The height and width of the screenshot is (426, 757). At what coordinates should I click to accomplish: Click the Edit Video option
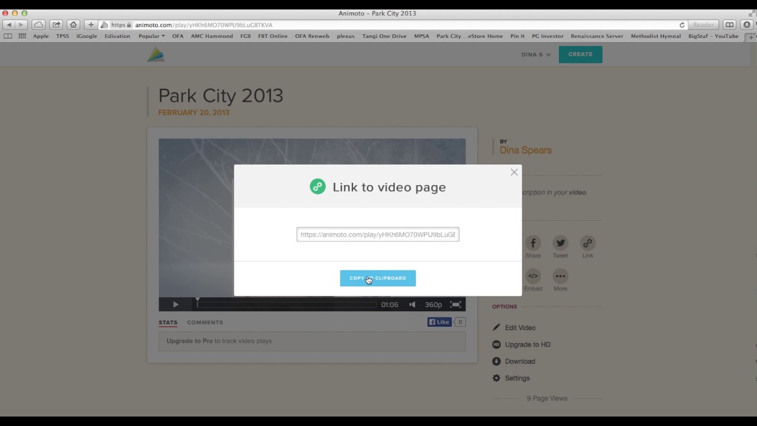click(520, 328)
